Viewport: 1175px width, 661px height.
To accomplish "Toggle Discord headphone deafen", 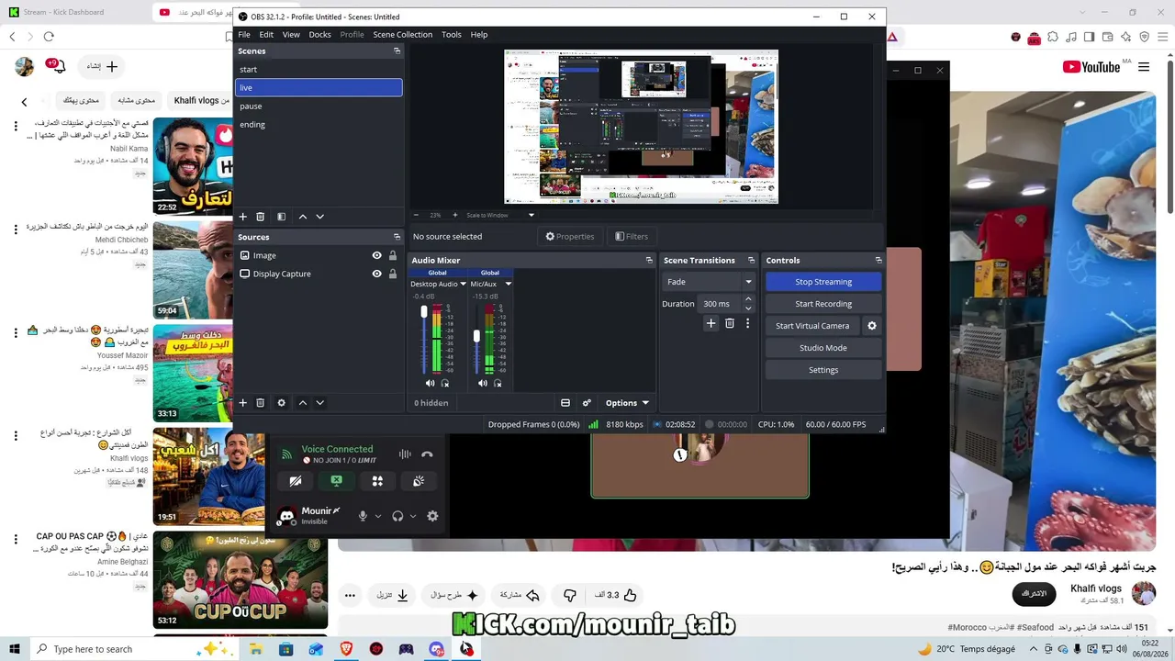I will (x=397, y=516).
